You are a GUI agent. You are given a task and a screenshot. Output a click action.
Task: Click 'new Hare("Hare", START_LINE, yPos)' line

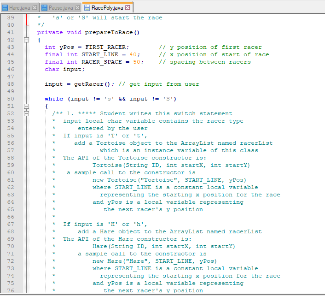point(155,261)
